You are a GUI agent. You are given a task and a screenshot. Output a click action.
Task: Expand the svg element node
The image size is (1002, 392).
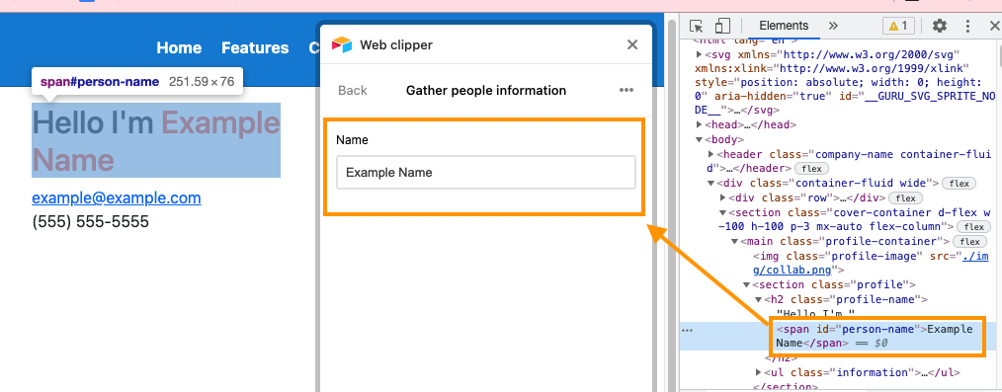click(x=699, y=54)
